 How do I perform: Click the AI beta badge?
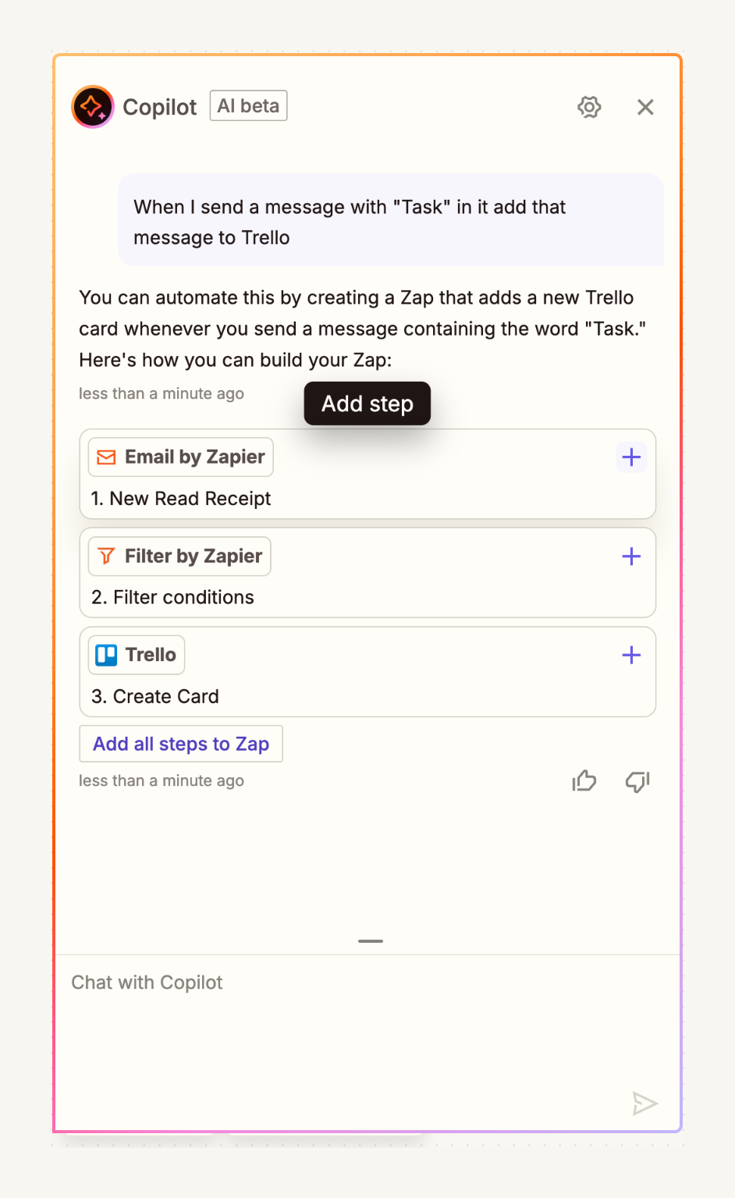click(x=248, y=106)
